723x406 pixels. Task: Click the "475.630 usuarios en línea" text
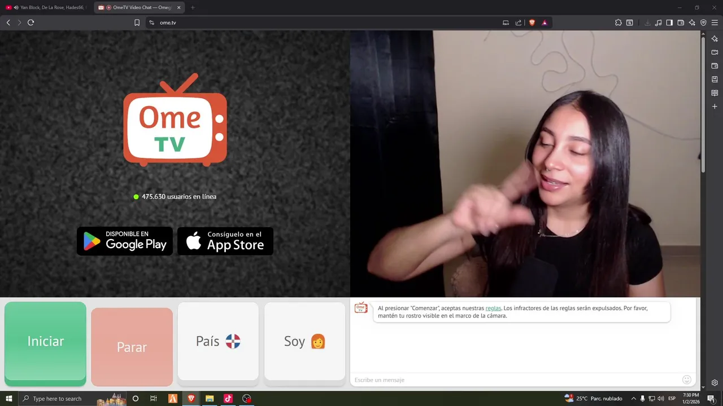coord(179,197)
